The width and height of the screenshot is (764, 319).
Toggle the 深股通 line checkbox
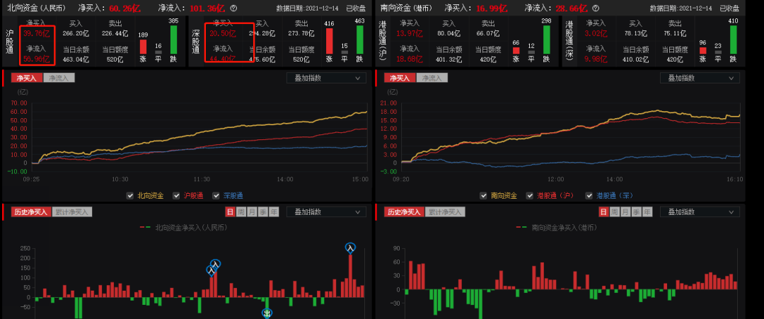[x=216, y=196]
